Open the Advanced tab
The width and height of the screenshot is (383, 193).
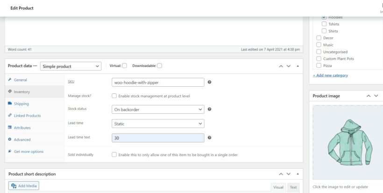[x=35, y=139]
